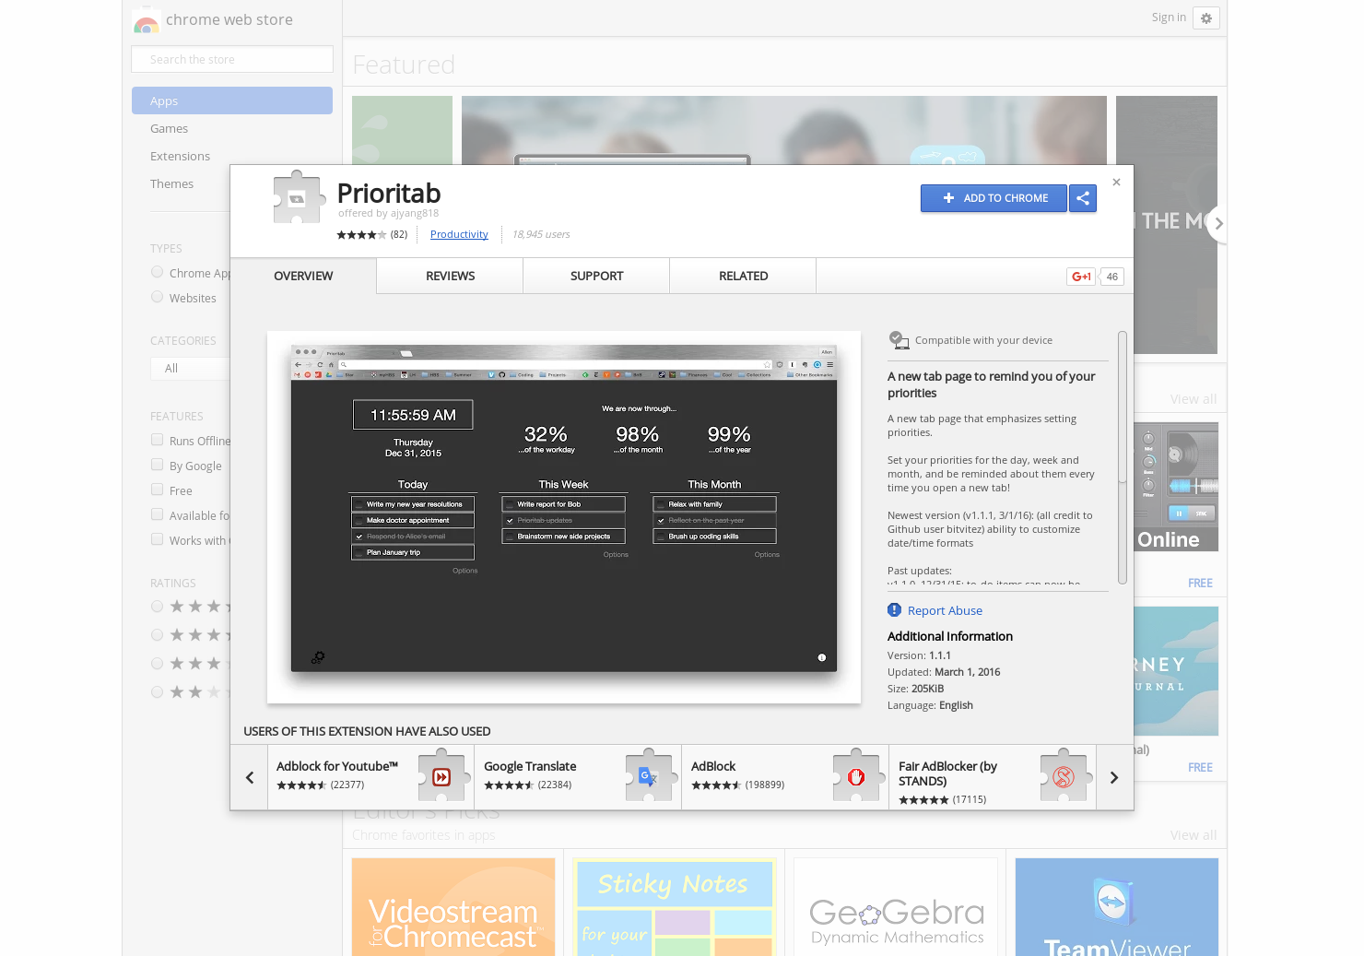Click the Report Abuse exclamation icon
Image resolution: width=1364 pixels, height=956 pixels.
tap(894, 609)
